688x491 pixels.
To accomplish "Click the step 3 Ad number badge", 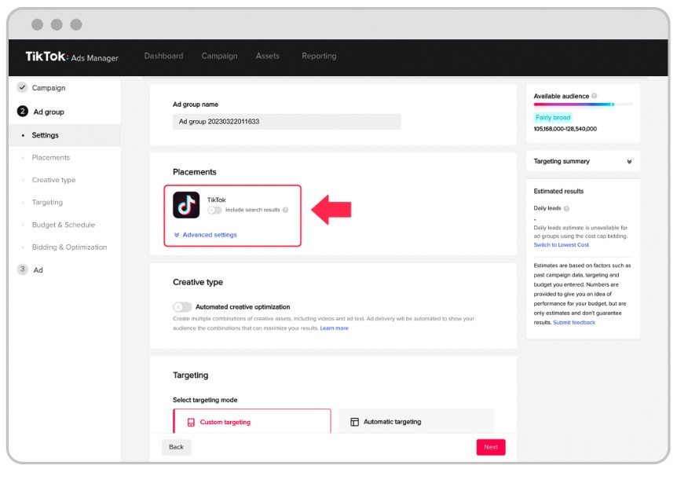I will click(x=22, y=269).
